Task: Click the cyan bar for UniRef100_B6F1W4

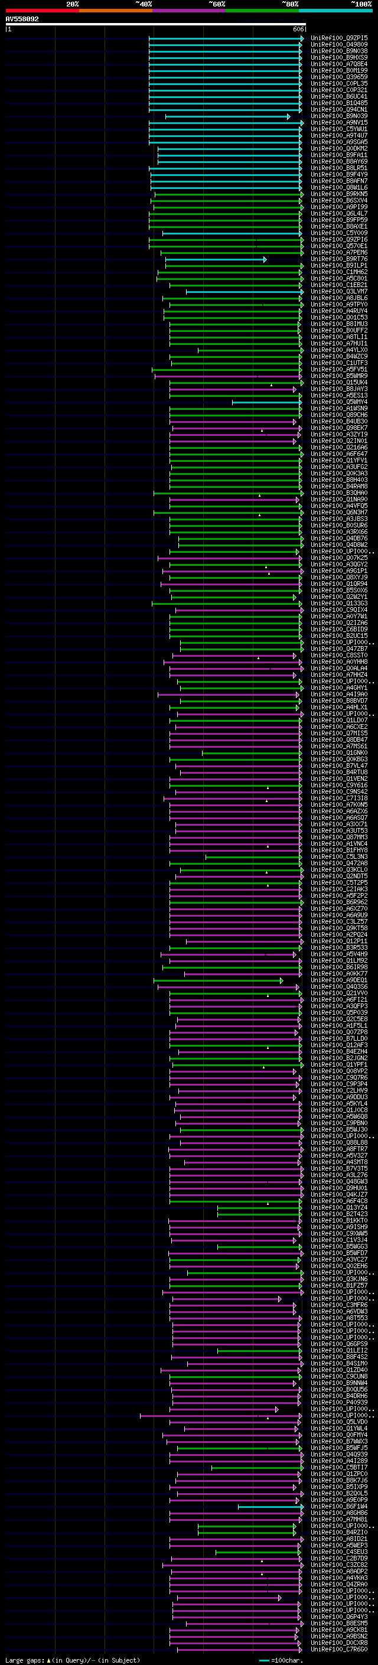Action: click(270, 1507)
